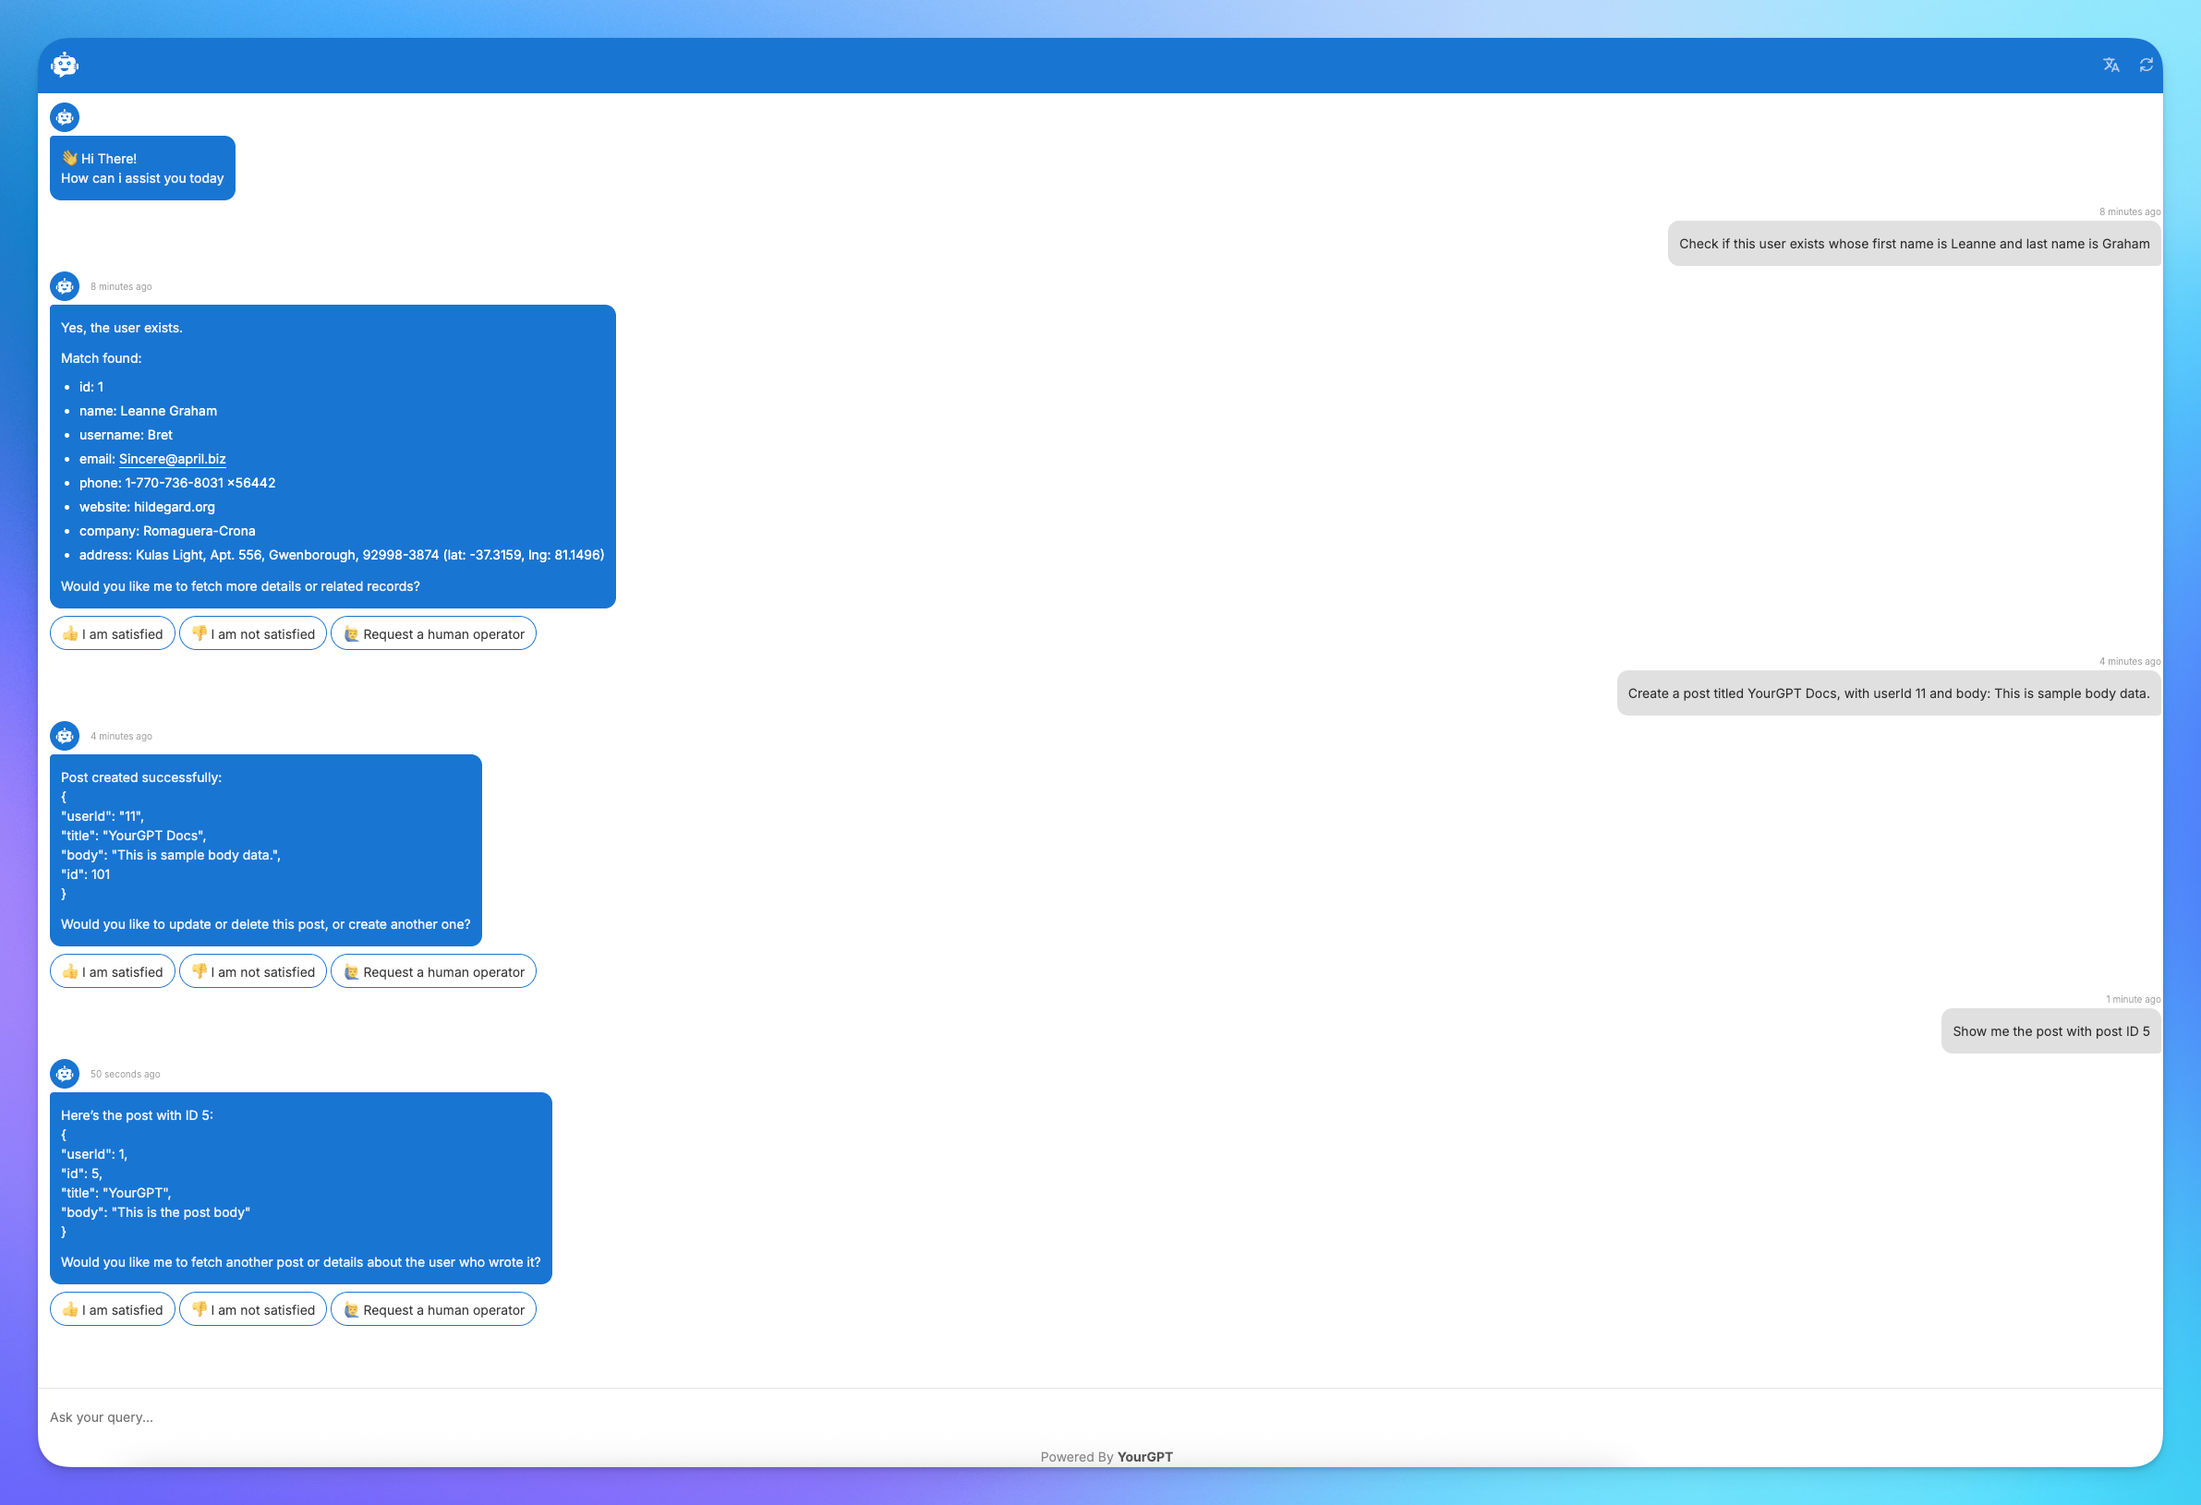The height and width of the screenshot is (1505, 2201).
Task: Click 'I am satisfied' under user exists reply
Action: point(113,634)
